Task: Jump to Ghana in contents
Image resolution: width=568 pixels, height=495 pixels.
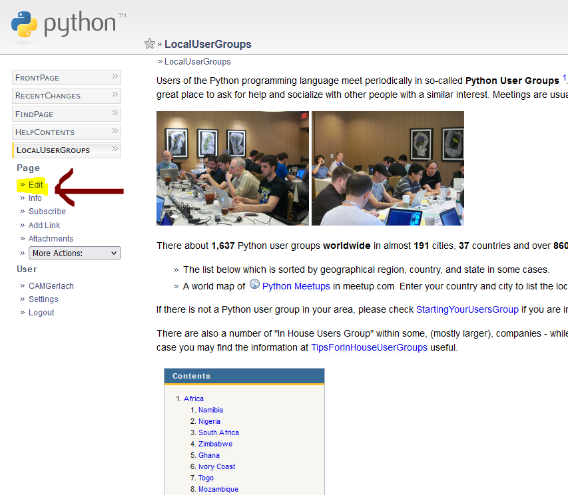Action: click(x=208, y=455)
